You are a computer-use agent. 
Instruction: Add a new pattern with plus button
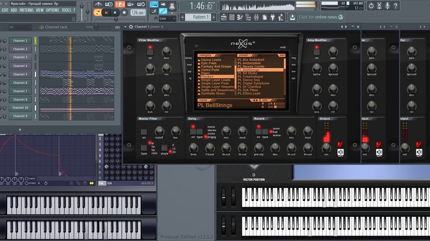tap(213, 17)
